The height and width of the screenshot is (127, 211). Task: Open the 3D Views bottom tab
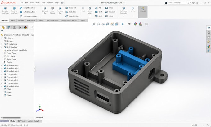tap(21, 121)
